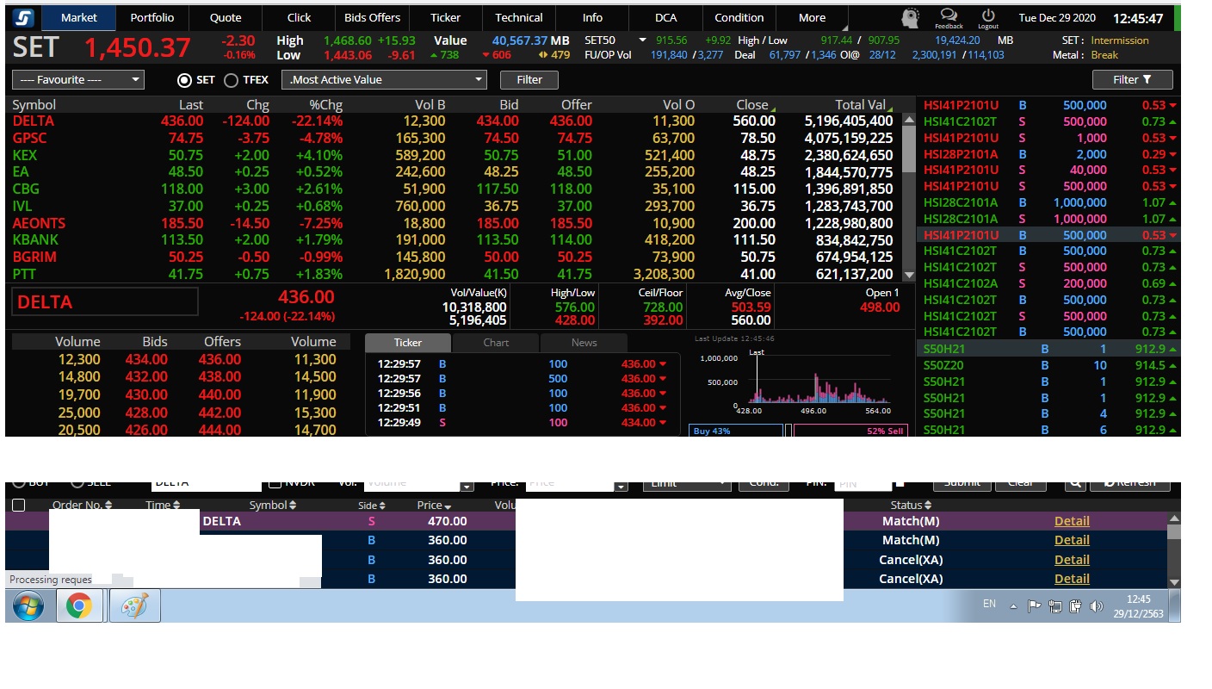
Task: Select the TFEX market radio button
Action: pyautogui.click(x=231, y=80)
